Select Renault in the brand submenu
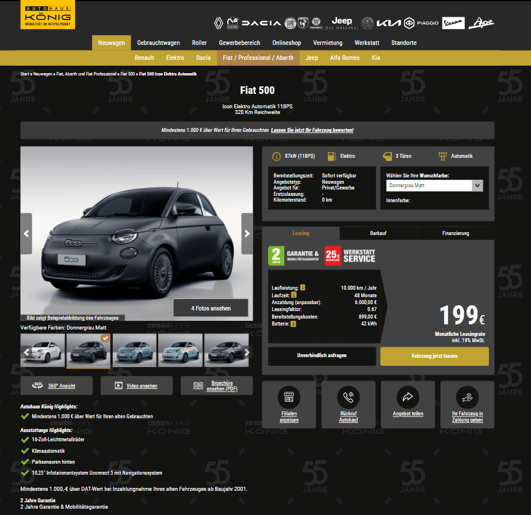This screenshot has height=515, width=531. coord(144,58)
